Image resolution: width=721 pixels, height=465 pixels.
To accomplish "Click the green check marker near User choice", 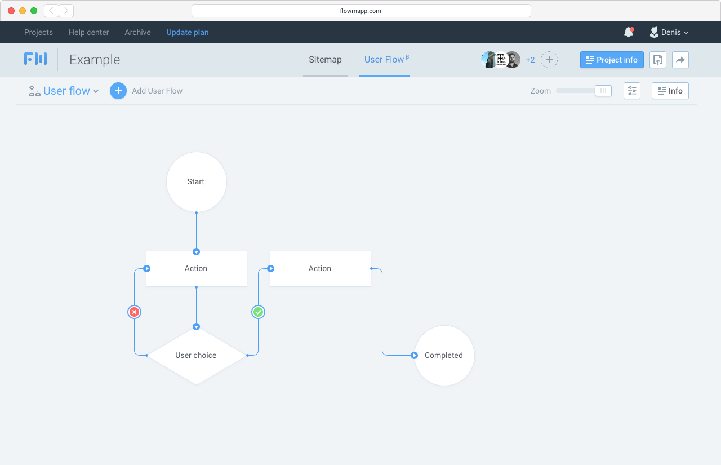I will (x=258, y=312).
